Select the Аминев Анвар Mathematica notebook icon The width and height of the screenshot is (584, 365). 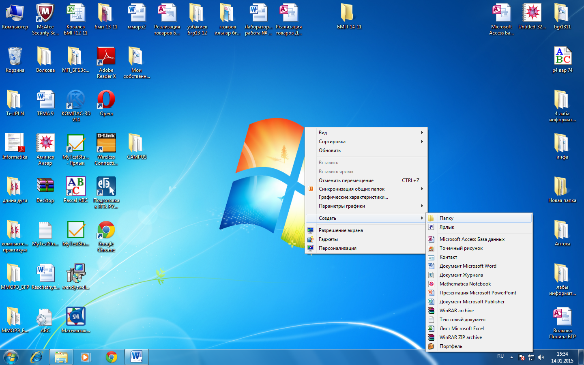coord(45,149)
